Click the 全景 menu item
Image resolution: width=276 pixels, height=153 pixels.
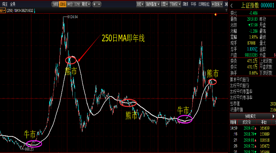[13, 4]
